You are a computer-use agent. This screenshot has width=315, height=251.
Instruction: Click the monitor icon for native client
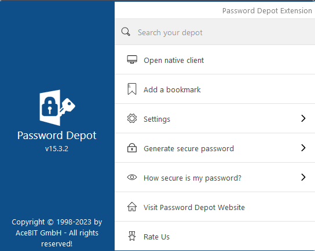132,59
